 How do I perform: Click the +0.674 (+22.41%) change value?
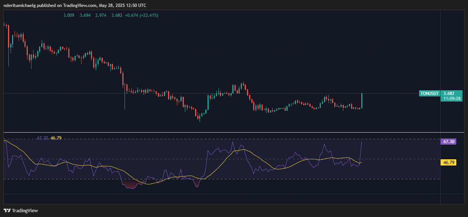tap(142, 15)
